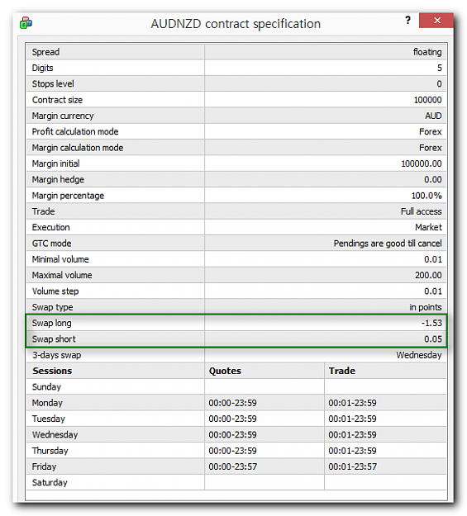Click the Maximal volume value 200.00
Screen dimensions: 467x516
coord(428,275)
